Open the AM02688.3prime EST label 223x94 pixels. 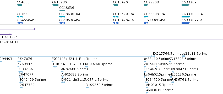pyautogui.click(x=75, y=74)
